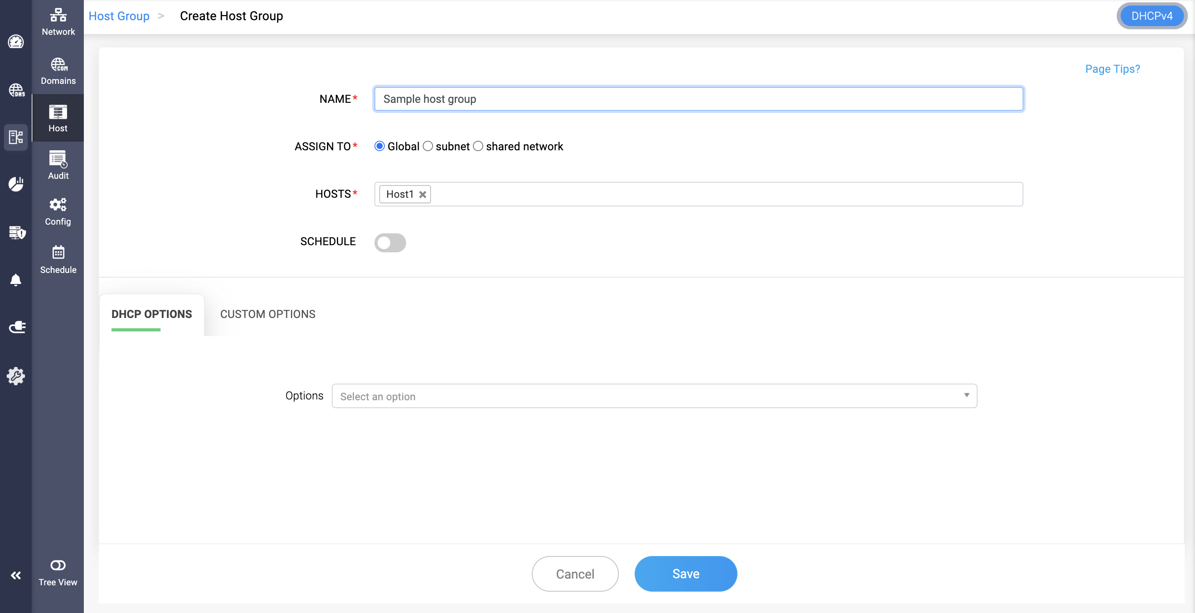Open the Domains sidebar icon
The height and width of the screenshot is (613, 1195).
58,64
